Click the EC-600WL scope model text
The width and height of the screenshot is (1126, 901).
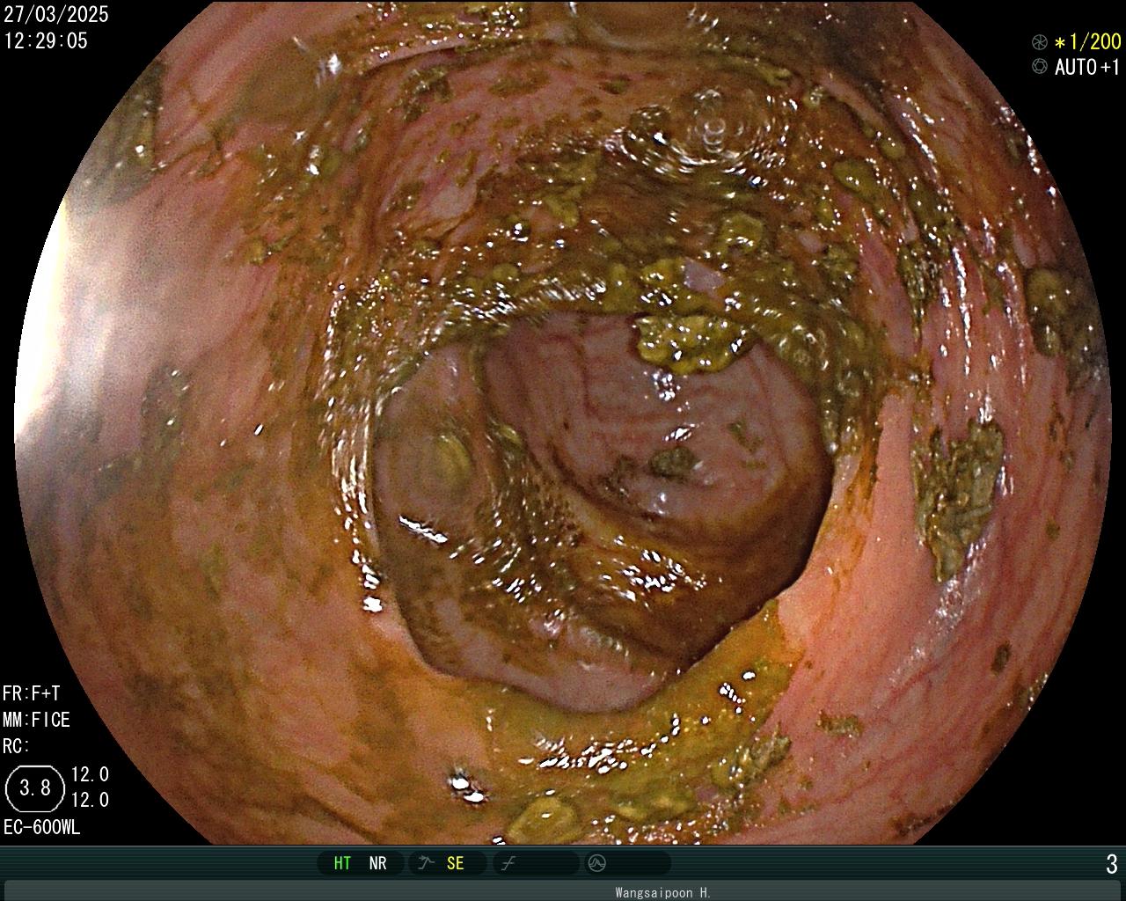(x=42, y=828)
